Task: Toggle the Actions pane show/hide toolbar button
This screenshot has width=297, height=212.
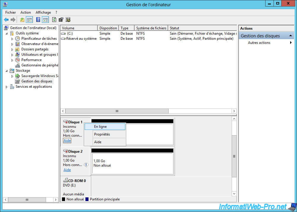Action: click(45, 20)
